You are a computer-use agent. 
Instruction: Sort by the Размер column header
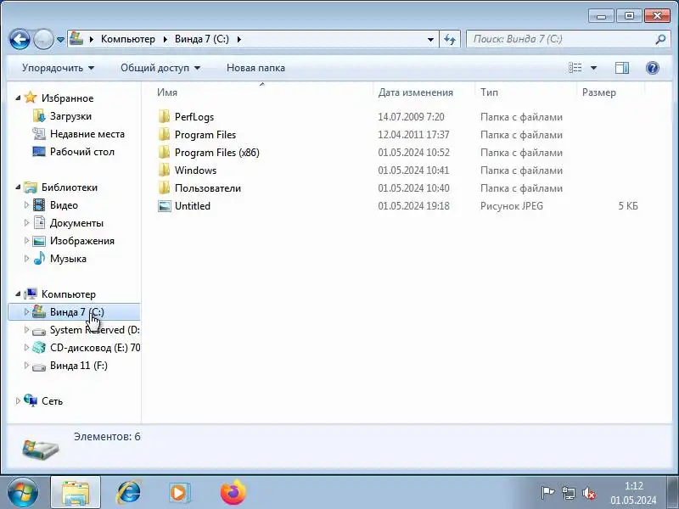[x=599, y=92]
